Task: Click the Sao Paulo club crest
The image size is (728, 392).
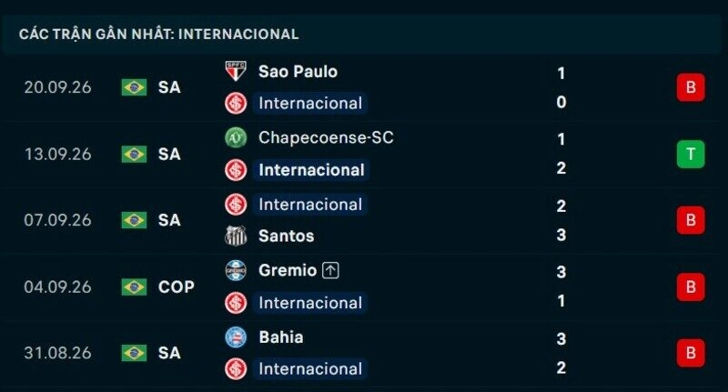Action: [236, 72]
